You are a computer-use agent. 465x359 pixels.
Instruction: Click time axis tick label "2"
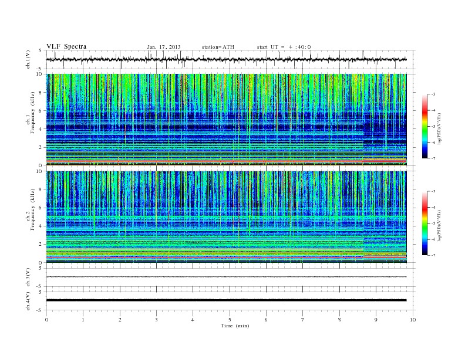tap(120, 320)
